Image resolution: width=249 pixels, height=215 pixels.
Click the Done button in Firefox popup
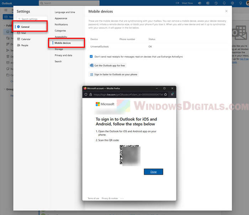(153, 172)
